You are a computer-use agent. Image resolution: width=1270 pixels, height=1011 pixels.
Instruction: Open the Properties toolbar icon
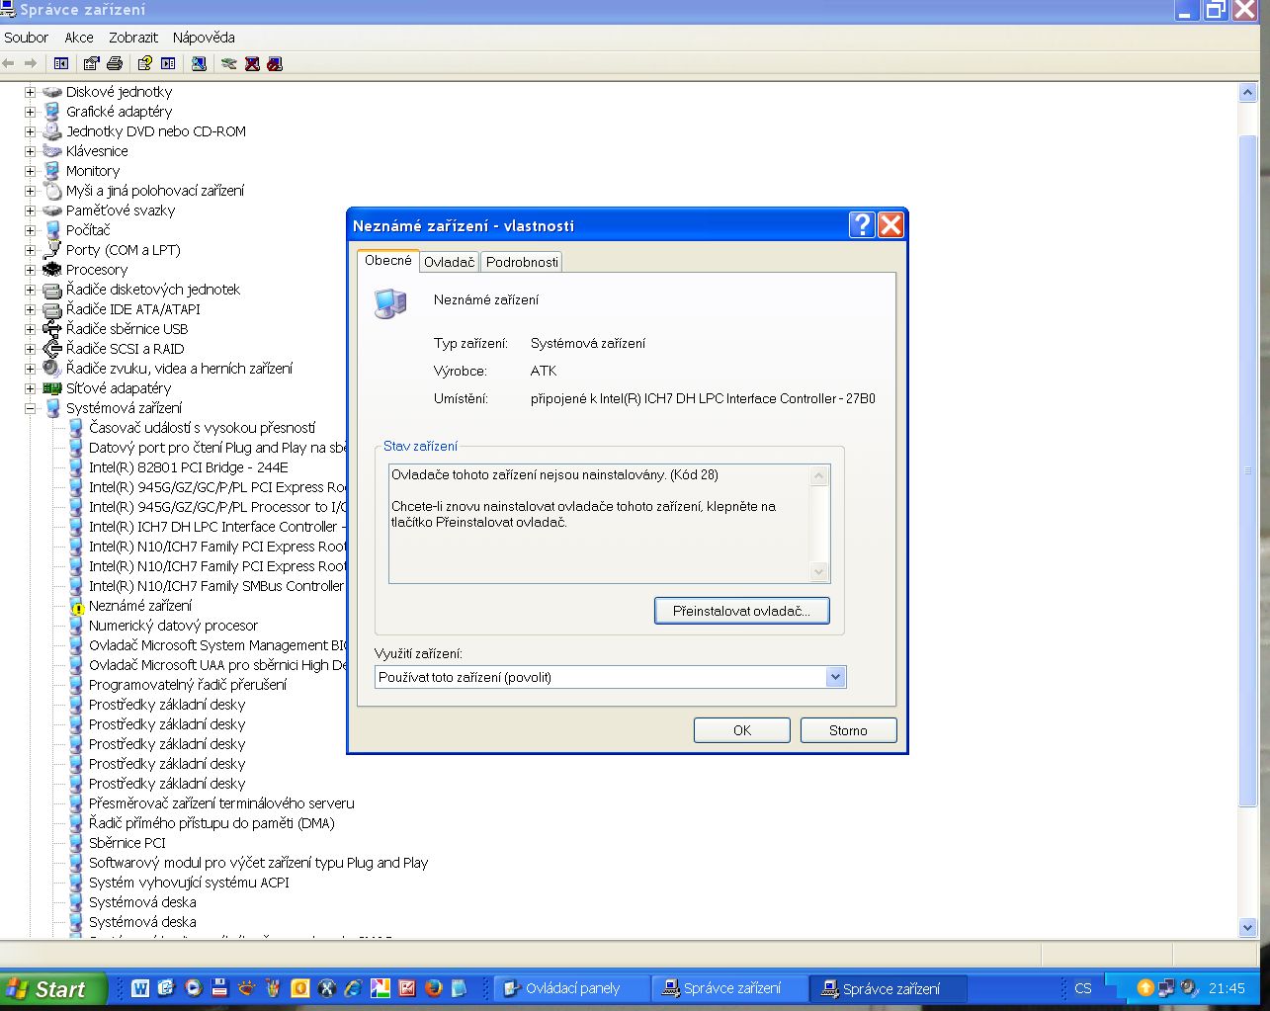click(91, 63)
